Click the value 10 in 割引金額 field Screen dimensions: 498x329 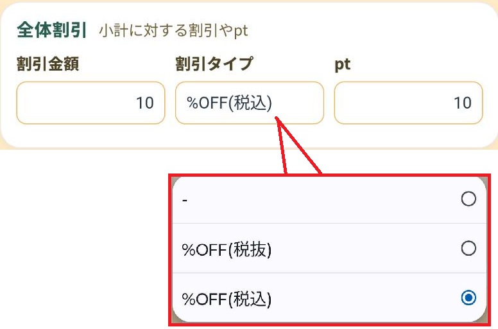[x=145, y=103]
